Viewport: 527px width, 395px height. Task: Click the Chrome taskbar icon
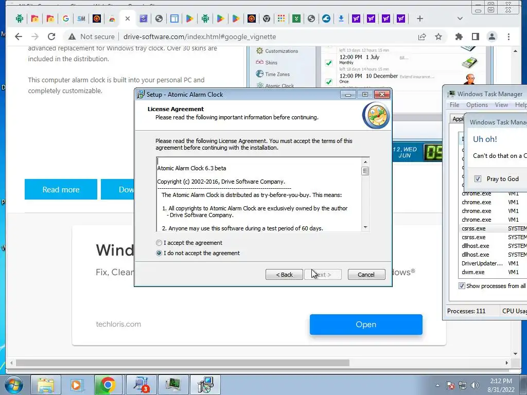click(108, 385)
